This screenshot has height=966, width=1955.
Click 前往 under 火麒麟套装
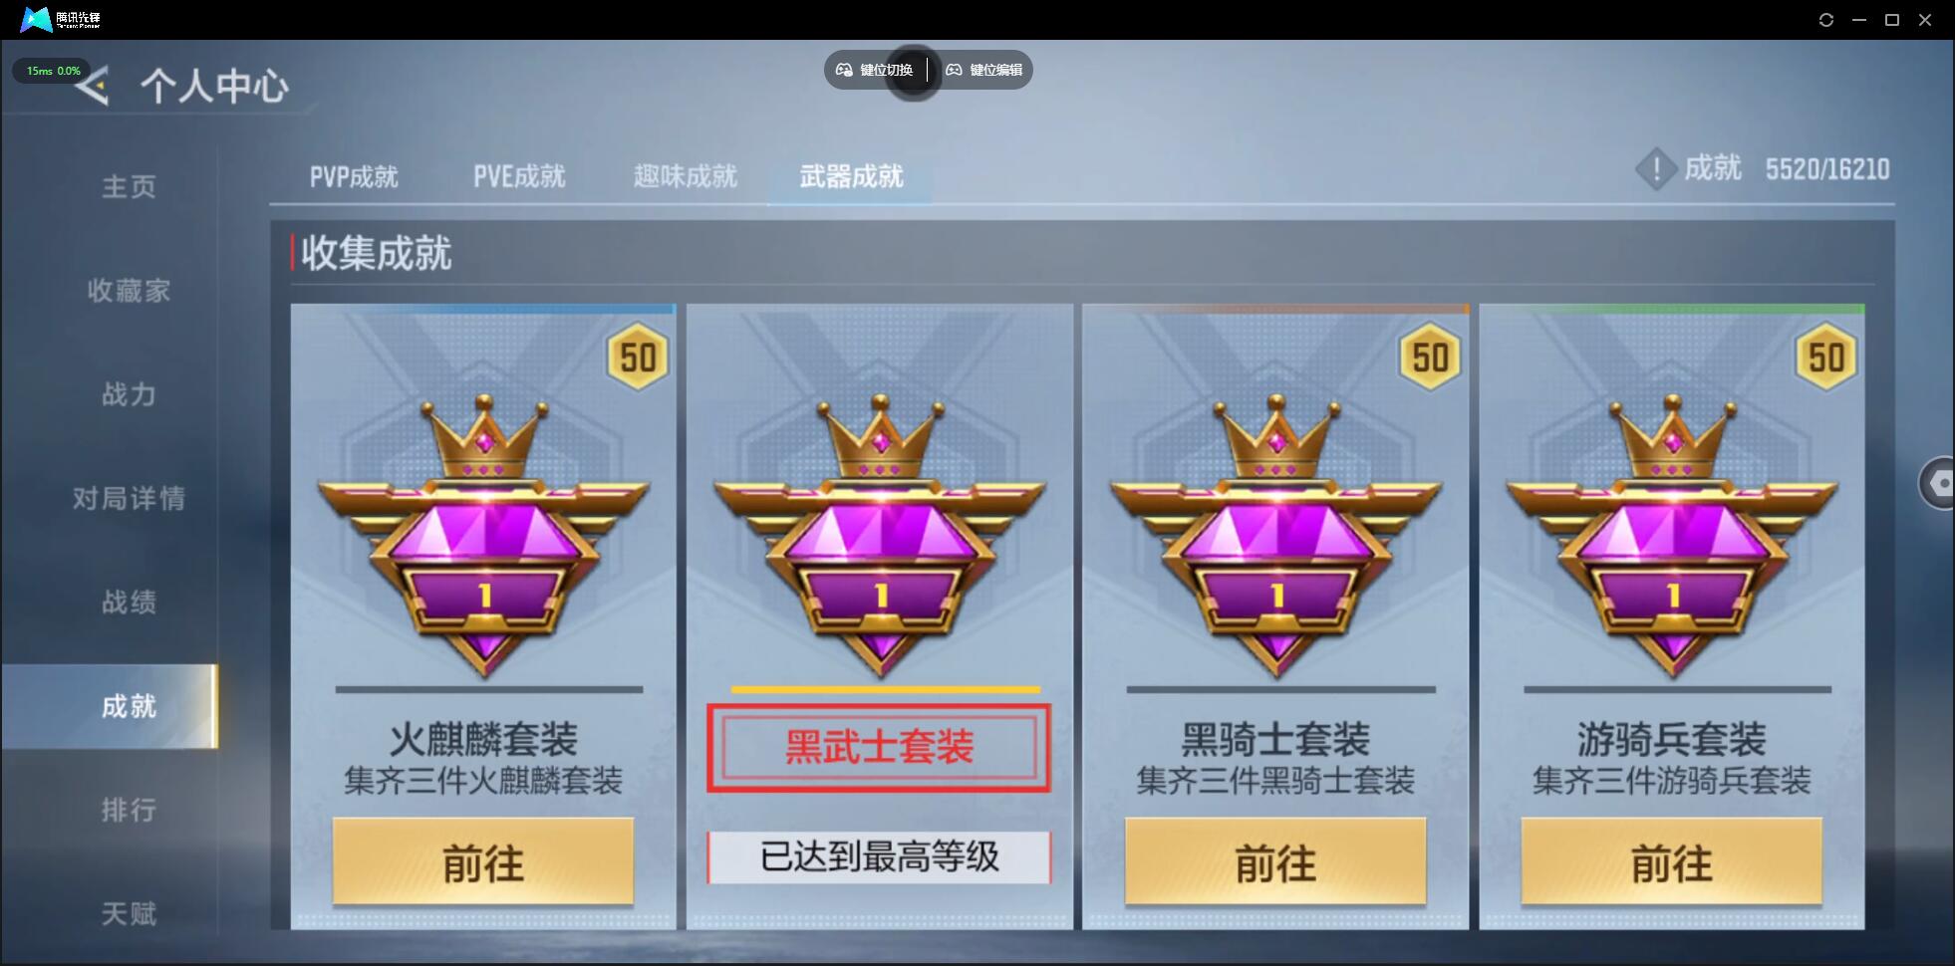[x=483, y=862]
